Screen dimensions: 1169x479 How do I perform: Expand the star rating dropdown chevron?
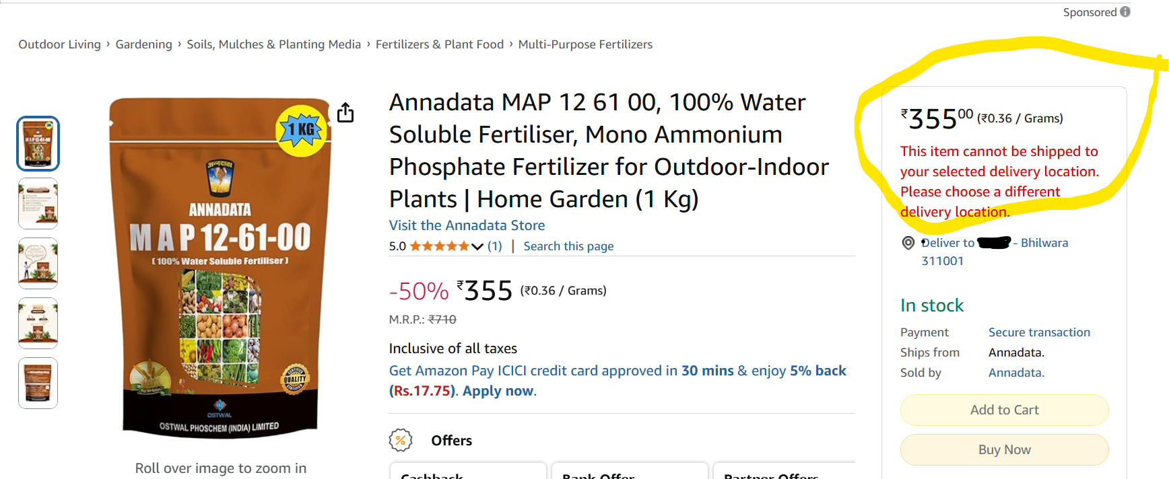point(477,246)
